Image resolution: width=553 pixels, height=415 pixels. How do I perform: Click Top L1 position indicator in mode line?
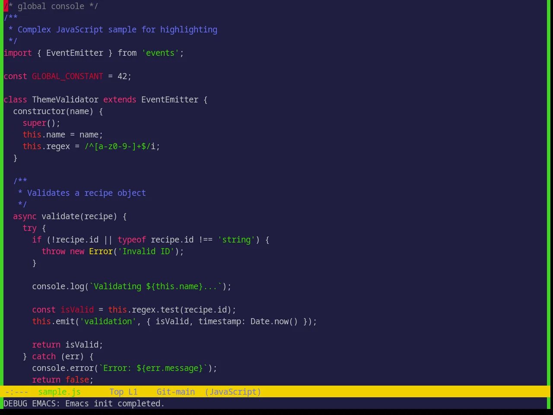123,392
